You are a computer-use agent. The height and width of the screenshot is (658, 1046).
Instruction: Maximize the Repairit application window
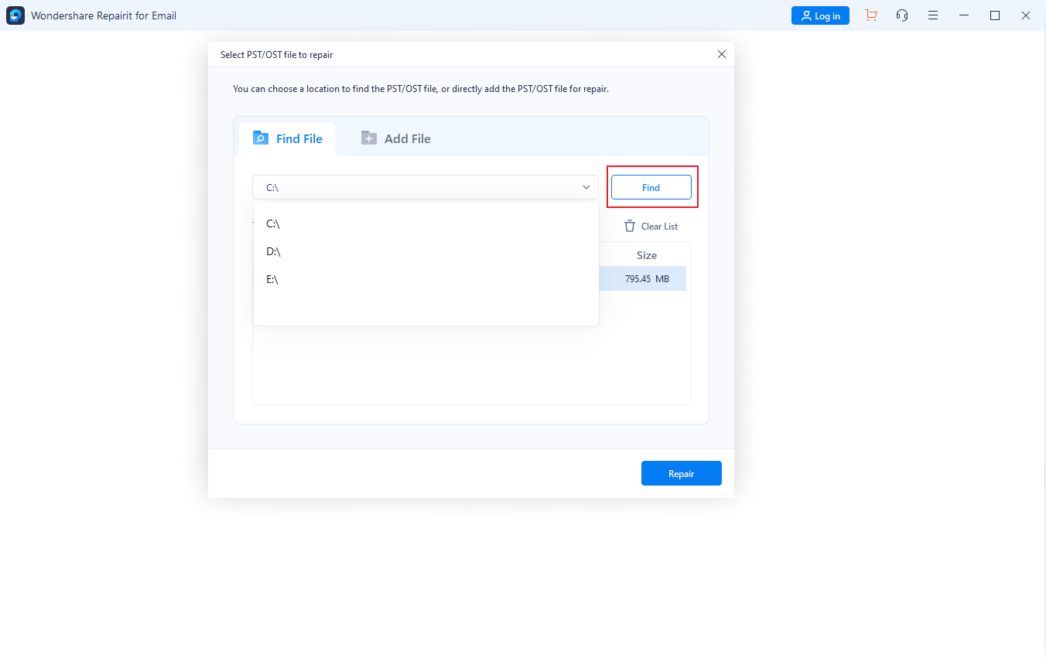(x=995, y=15)
